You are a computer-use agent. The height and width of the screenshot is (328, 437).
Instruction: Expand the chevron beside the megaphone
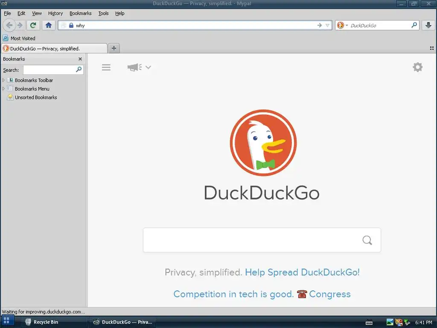[148, 67]
